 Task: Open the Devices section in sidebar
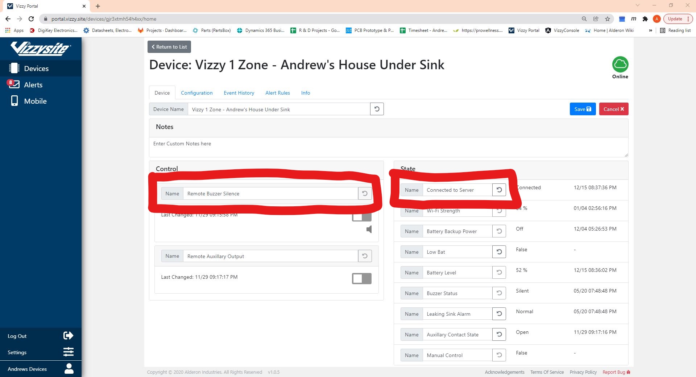point(41,68)
